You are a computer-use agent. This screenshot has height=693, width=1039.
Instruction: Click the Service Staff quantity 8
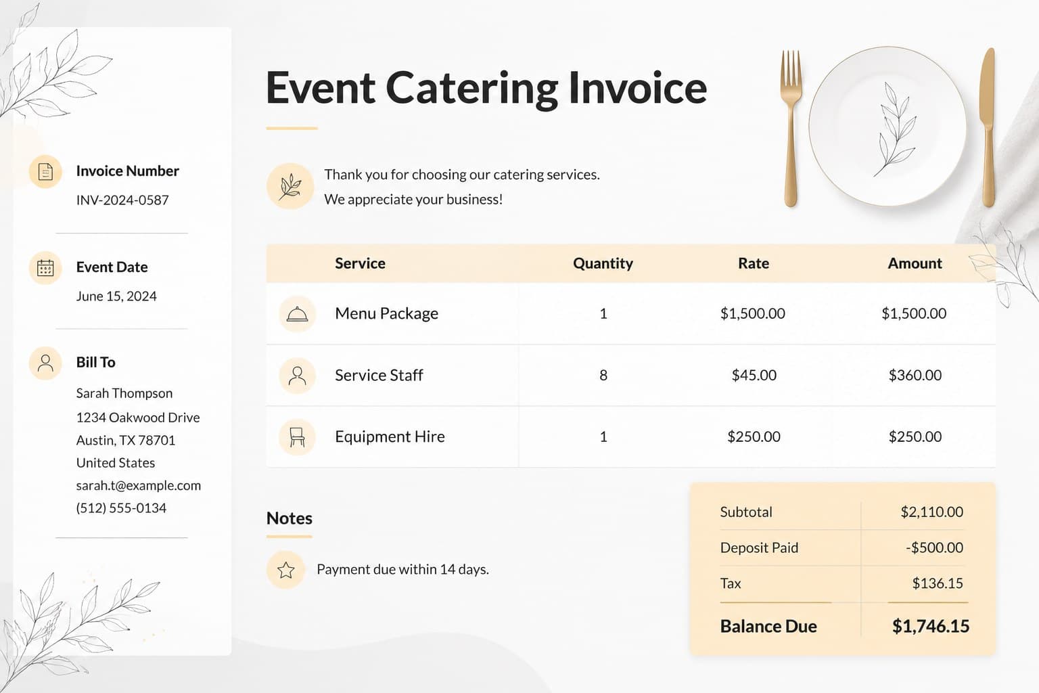click(603, 375)
